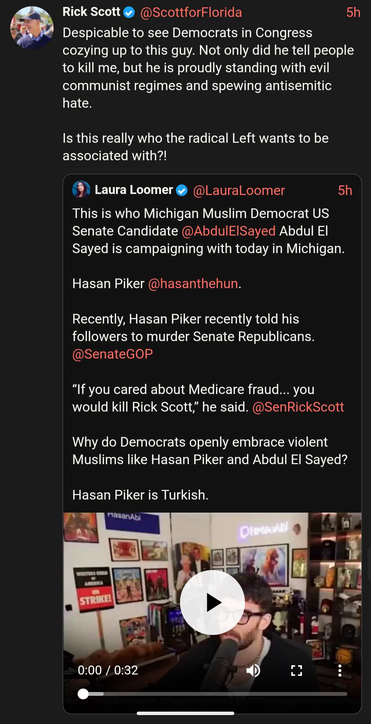Tap Laura Loomer's verified badge
Image resolution: width=371 pixels, height=724 pixels.
point(182,190)
